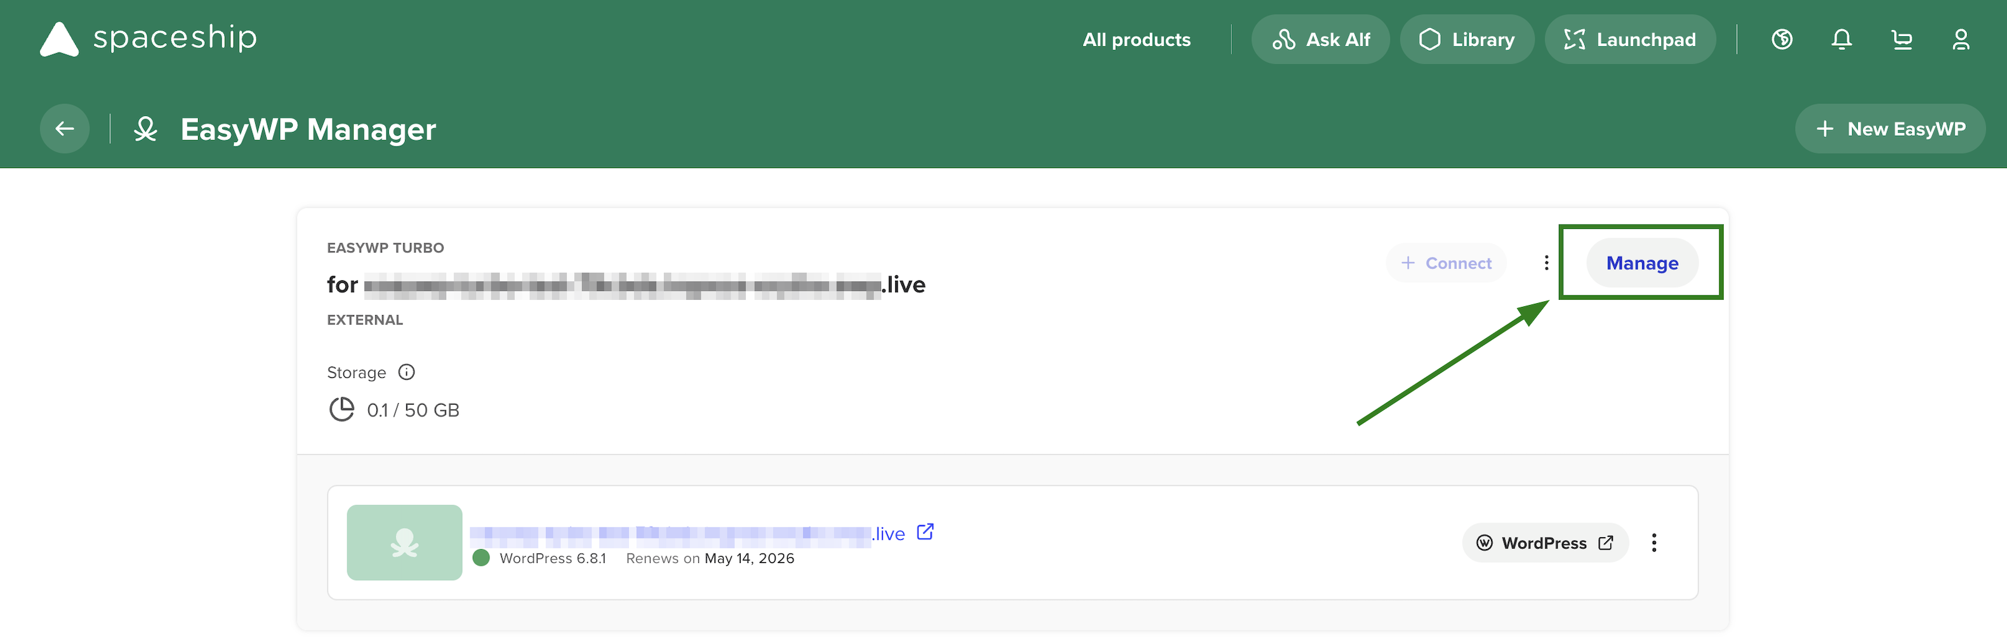Click the Connect button
Image resolution: width=2007 pixels, height=643 pixels.
pos(1446,263)
